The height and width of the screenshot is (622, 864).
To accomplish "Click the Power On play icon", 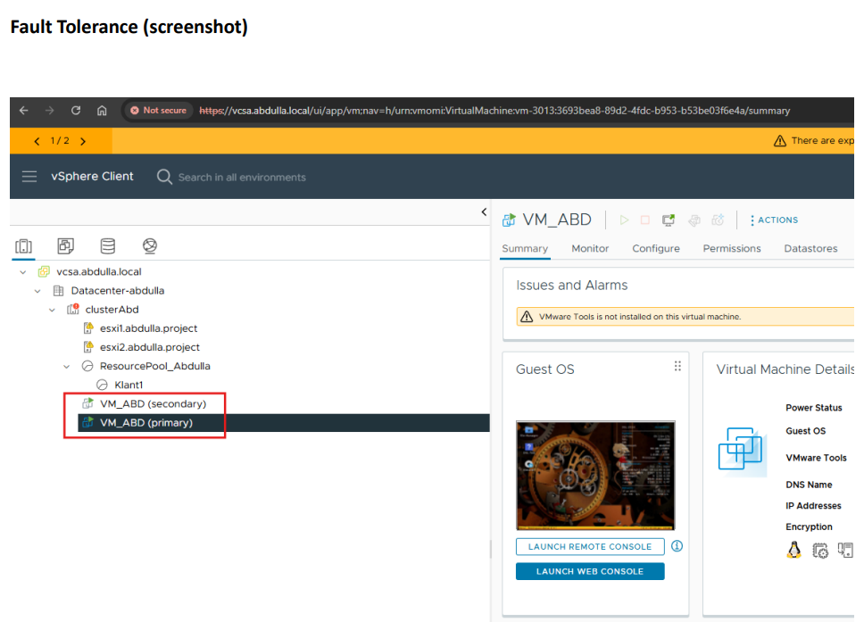I will coord(624,220).
